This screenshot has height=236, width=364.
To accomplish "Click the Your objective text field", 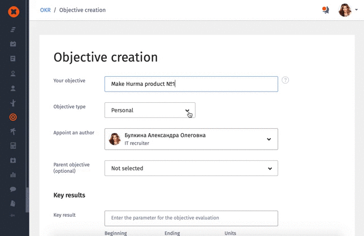I will point(191,84).
